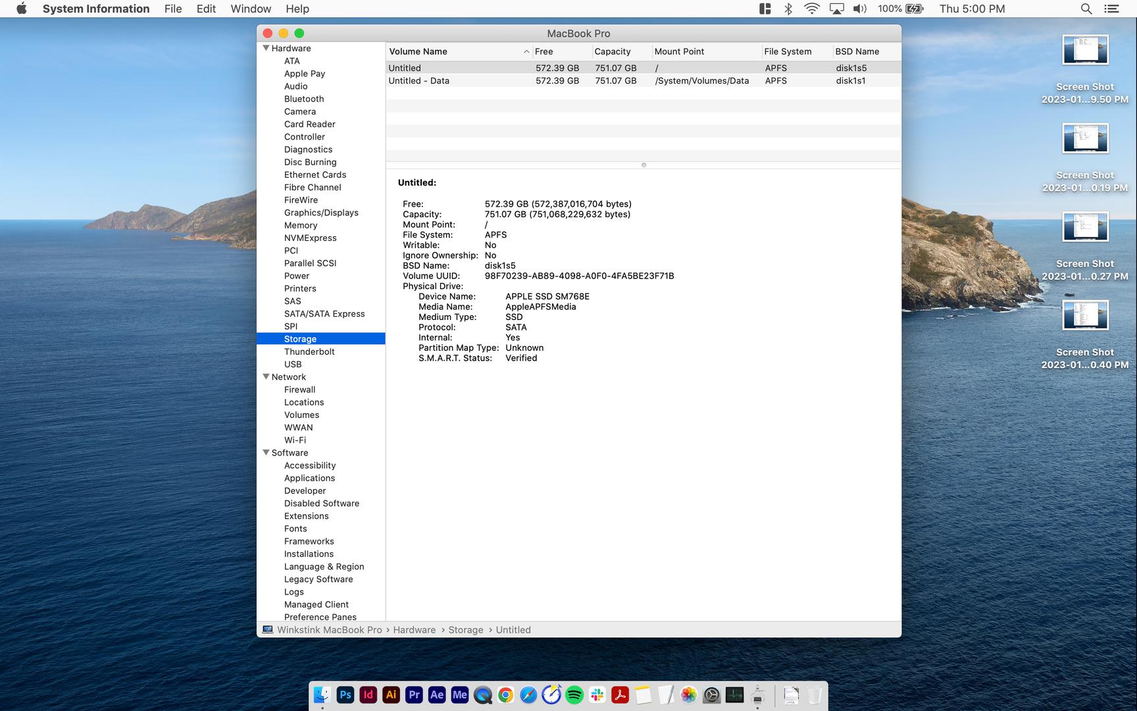This screenshot has height=711, width=1137.
Task: Launch Media Encoder from the Dock
Action: tap(460, 695)
